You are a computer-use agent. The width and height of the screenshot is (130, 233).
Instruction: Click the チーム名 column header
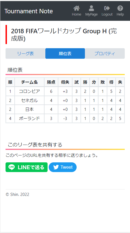(x=29, y=82)
